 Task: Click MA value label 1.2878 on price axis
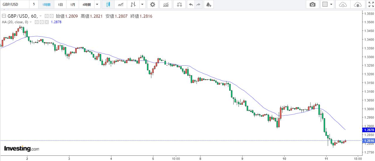point(368,130)
